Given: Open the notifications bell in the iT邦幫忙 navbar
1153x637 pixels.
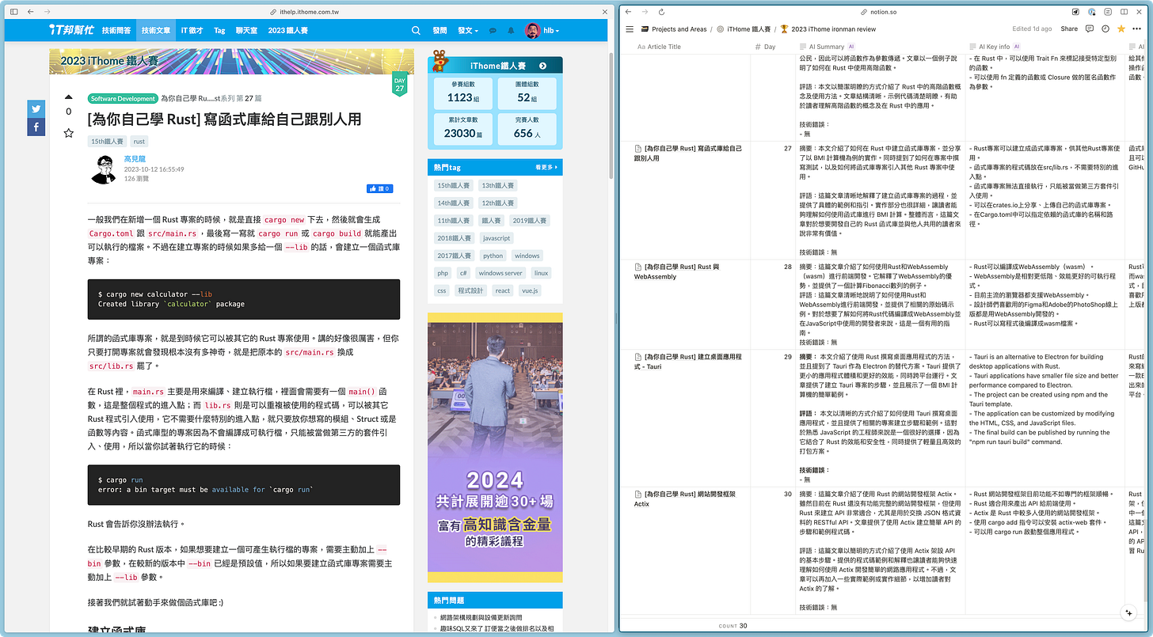Looking at the screenshot, I should pyautogui.click(x=511, y=31).
